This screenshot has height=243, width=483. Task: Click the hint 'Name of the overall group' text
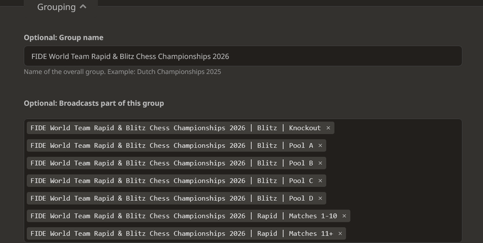(x=122, y=72)
